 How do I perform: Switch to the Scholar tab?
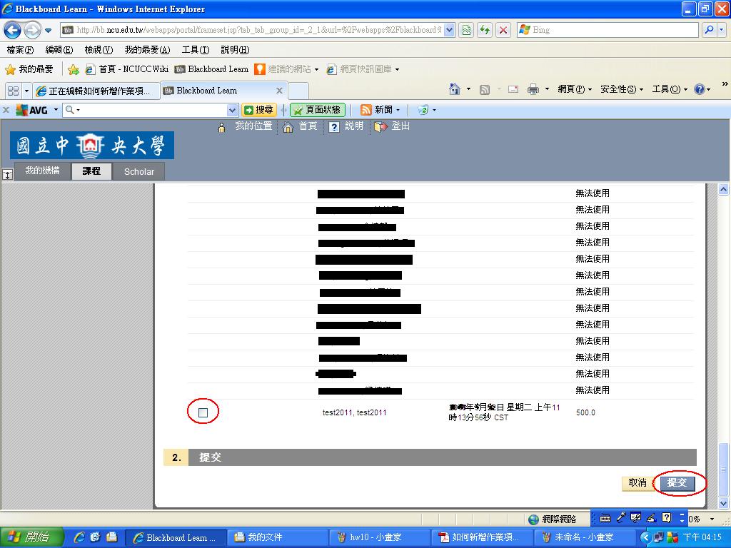pos(138,171)
